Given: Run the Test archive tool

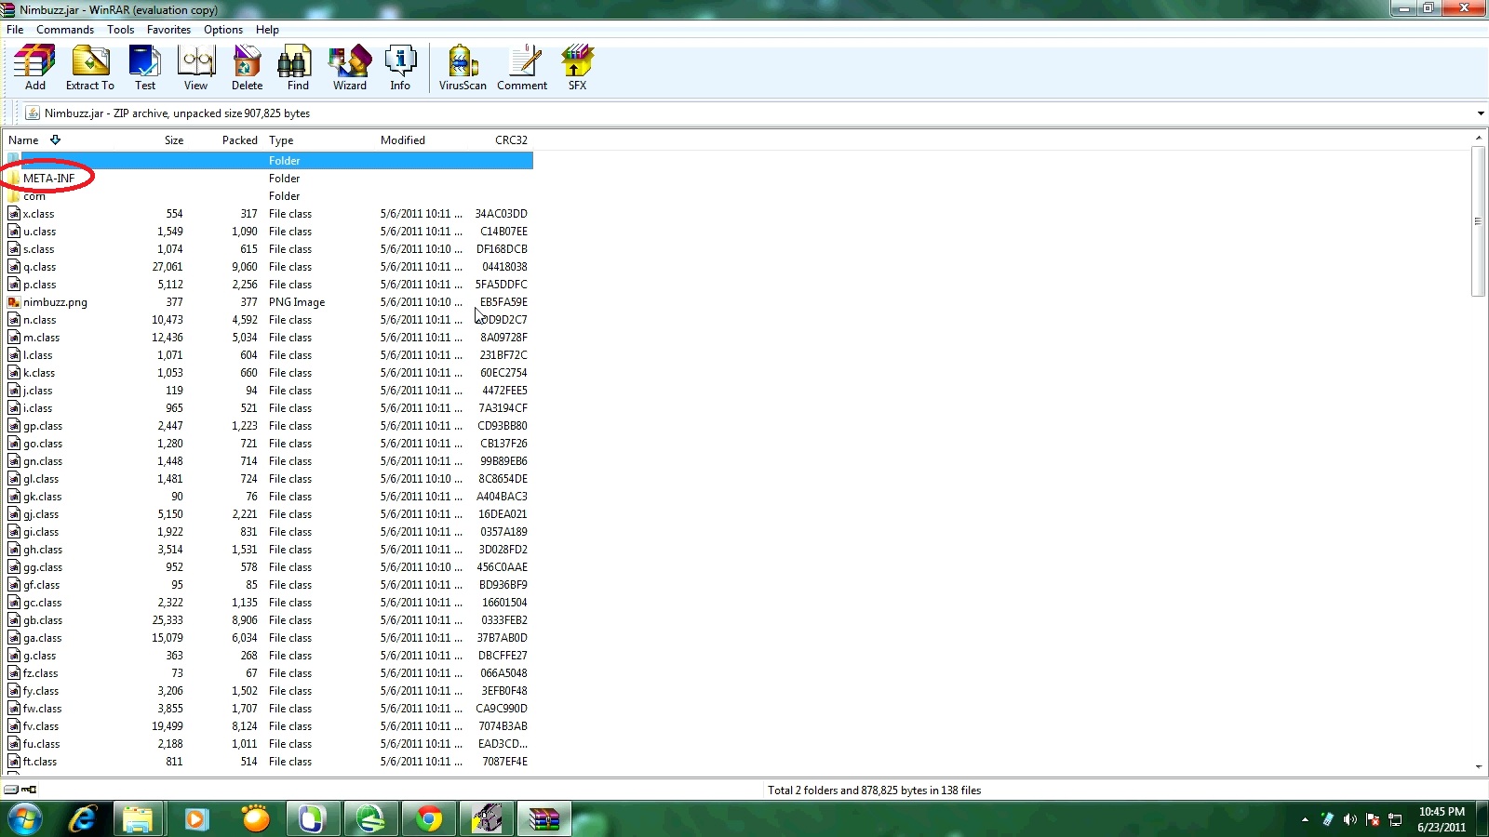Looking at the screenshot, I should coord(145,67).
